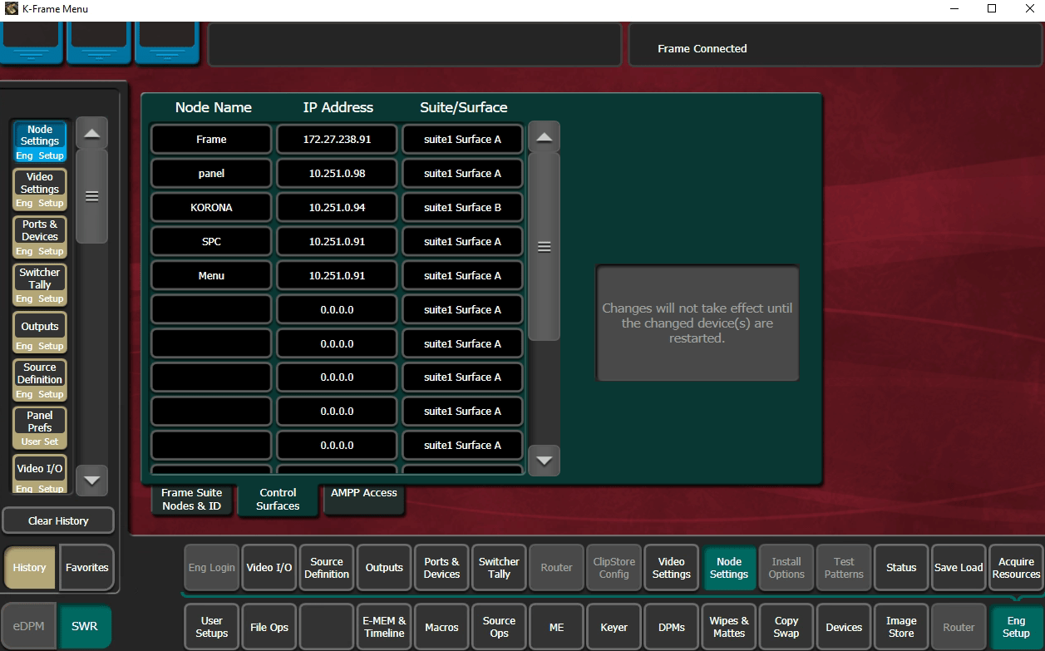Open Switcher Tally in the Eng Setup submenu row
1045x651 pixels.
coord(499,568)
